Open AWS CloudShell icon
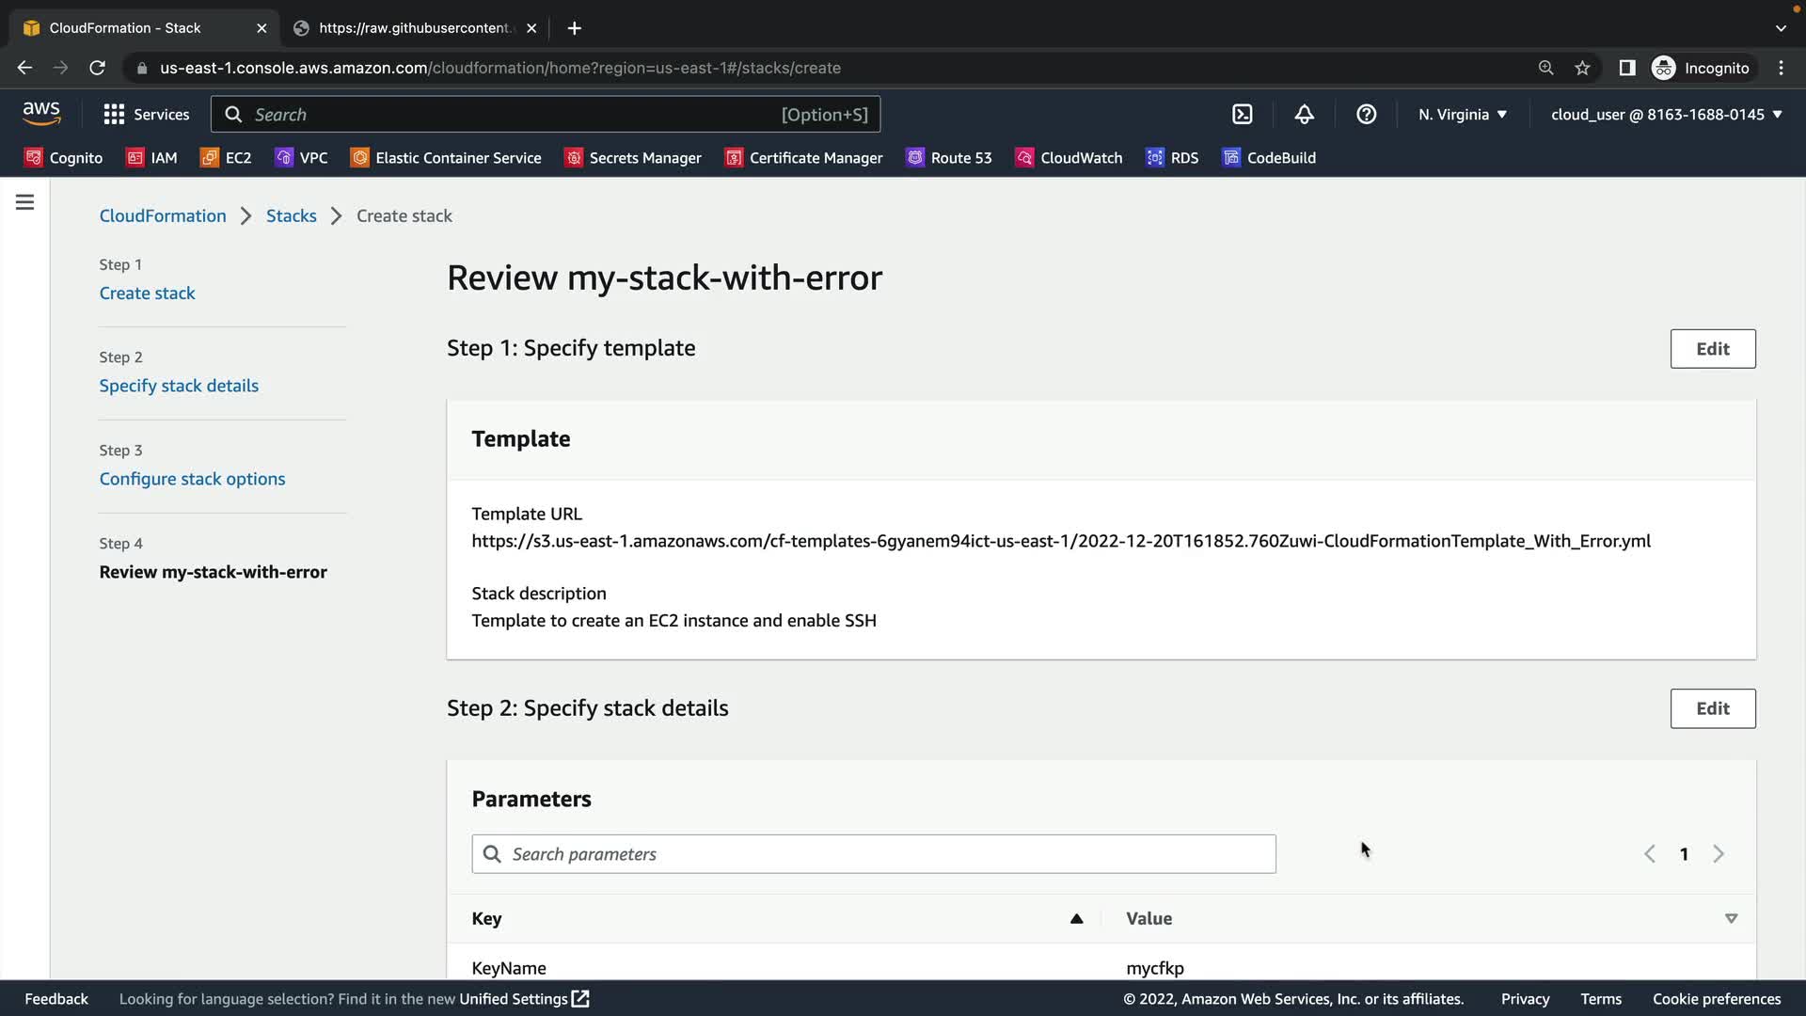 click(x=1243, y=115)
